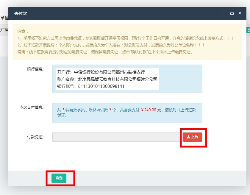This screenshot has height=195, width=250.
Task: Focus the 付款凭证 file path field
Action: tap(116, 137)
